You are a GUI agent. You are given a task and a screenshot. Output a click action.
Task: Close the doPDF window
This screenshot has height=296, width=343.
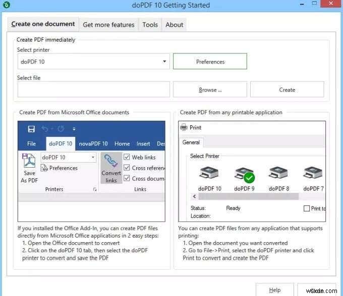(x=330, y=4)
